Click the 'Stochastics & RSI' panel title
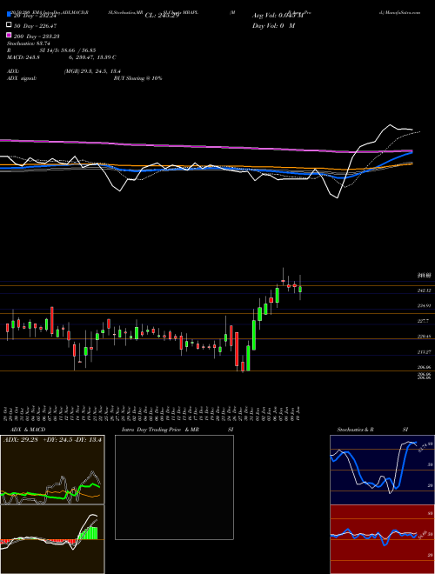Viewport: 435px width, 574px height. click(x=372, y=430)
